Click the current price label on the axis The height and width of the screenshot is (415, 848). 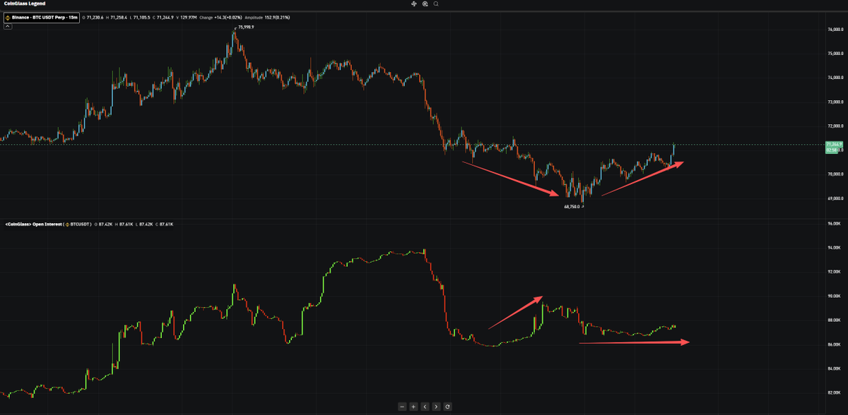pos(835,145)
